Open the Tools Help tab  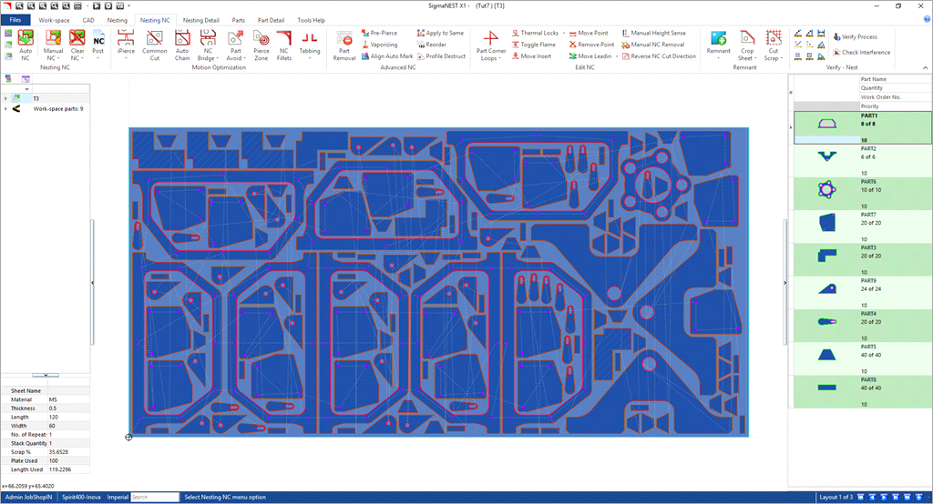pyautogui.click(x=312, y=20)
